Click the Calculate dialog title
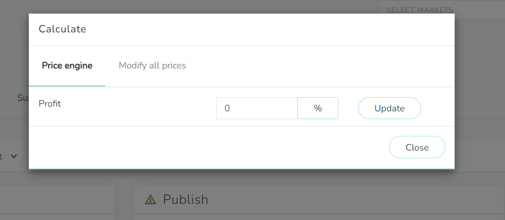 tap(62, 29)
